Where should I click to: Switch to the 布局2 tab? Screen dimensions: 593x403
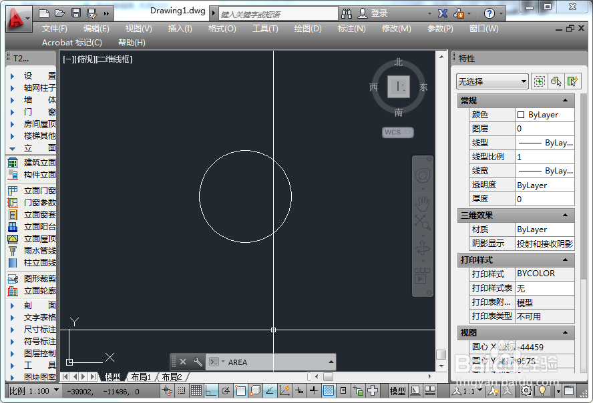coord(172,377)
